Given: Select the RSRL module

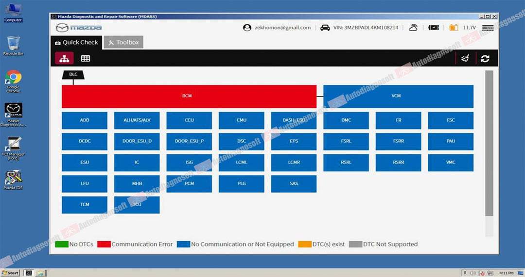Looking at the screenshot, I should click(346, 163).
